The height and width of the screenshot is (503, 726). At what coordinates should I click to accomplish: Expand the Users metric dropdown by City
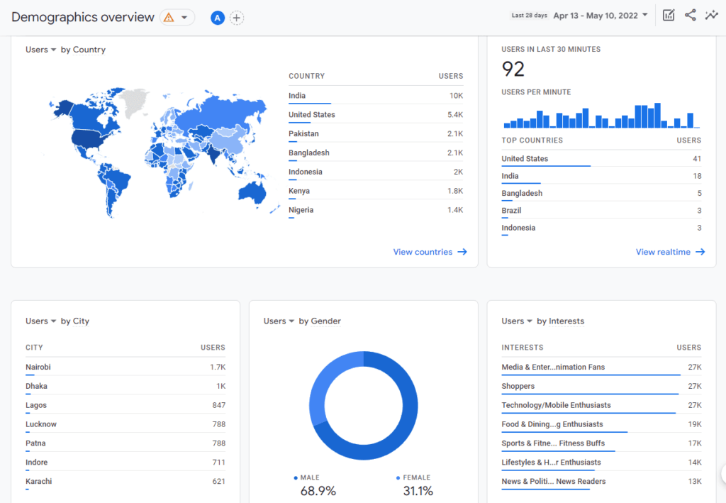click(x=40, y=321)
